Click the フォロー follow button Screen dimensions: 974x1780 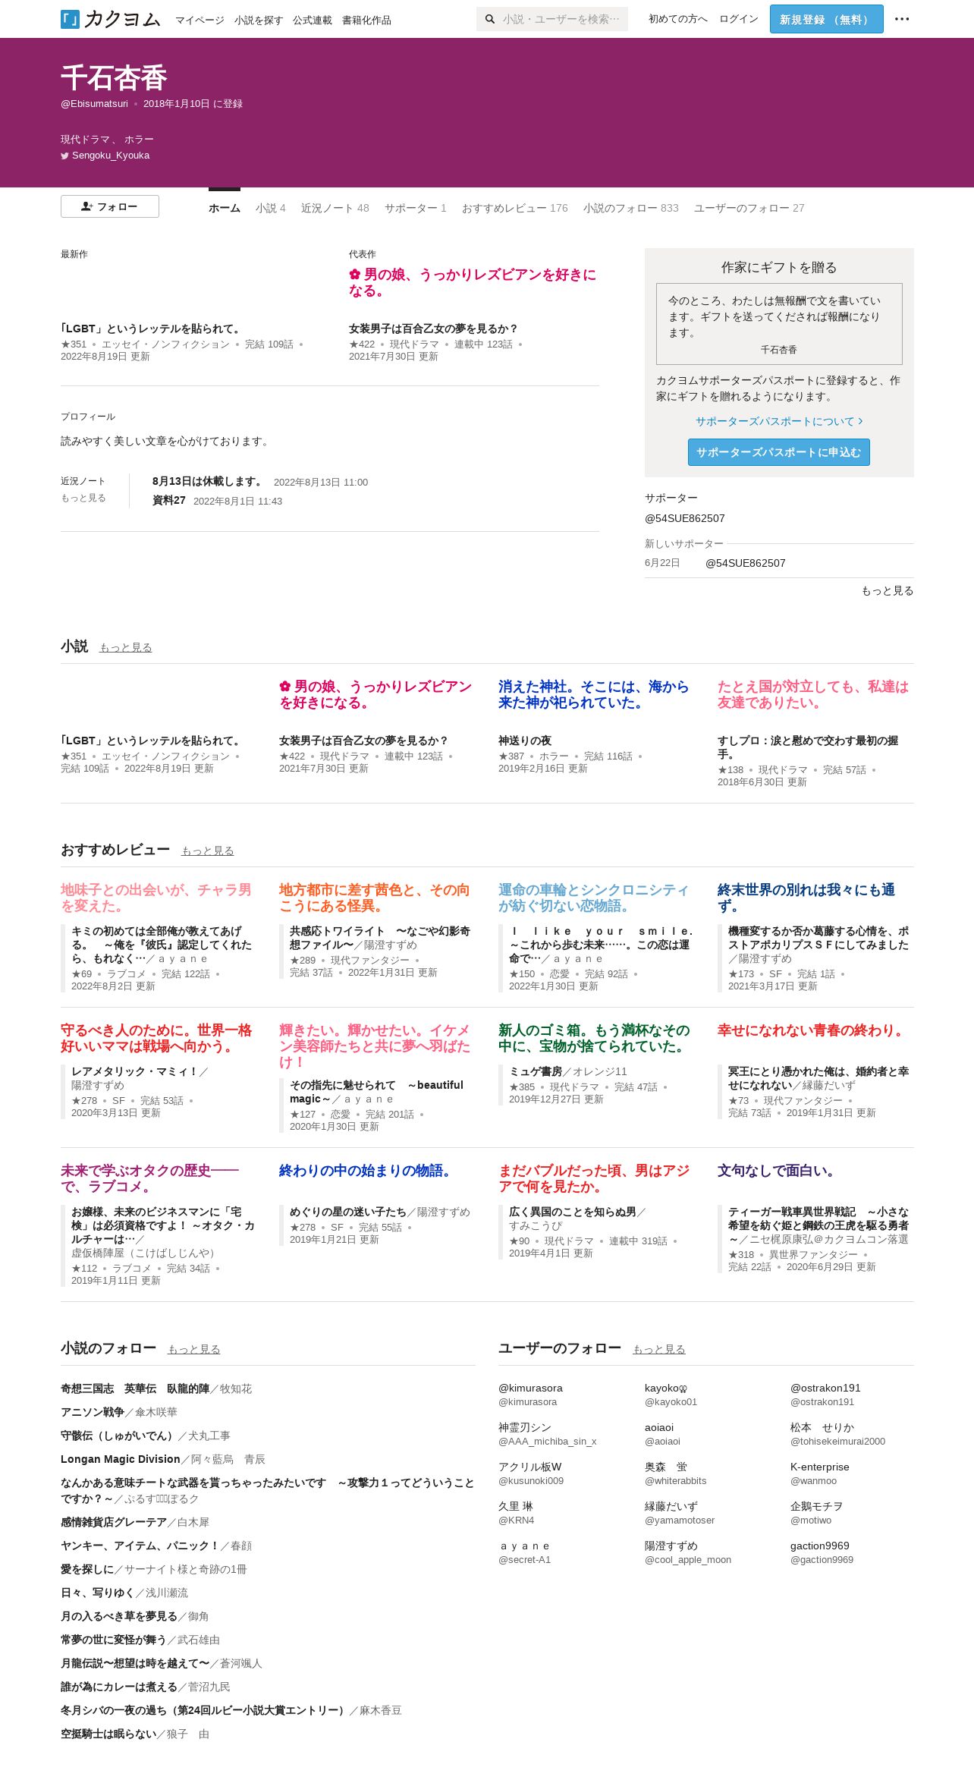[x=110, y=206]
